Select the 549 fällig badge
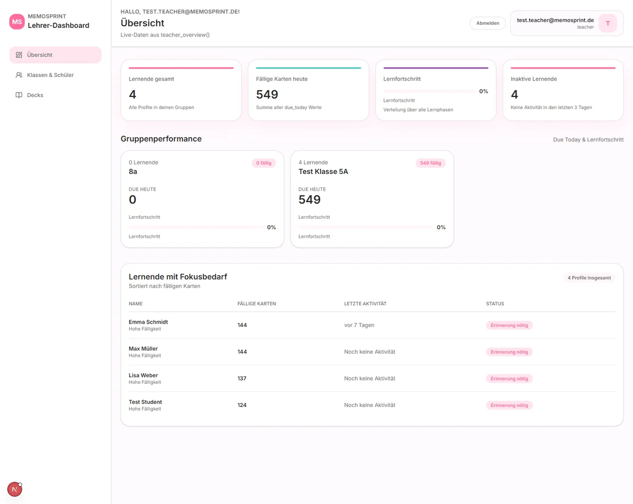The width and height of the screenshot is (633, 504). point(430,163)
